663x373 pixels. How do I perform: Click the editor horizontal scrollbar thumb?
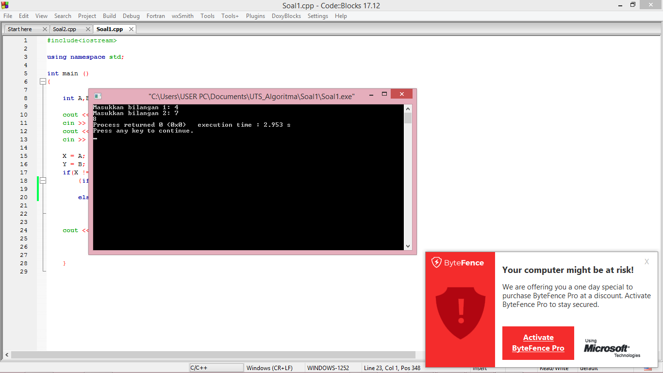pos(213,355)
